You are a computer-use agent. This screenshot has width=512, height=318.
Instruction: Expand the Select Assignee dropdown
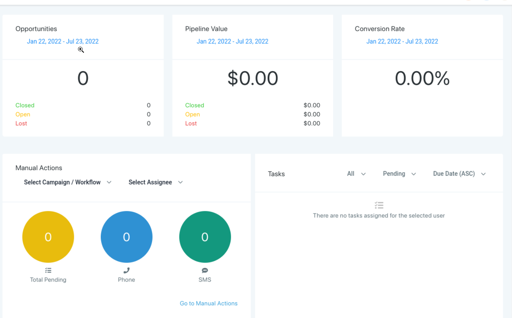156,182
